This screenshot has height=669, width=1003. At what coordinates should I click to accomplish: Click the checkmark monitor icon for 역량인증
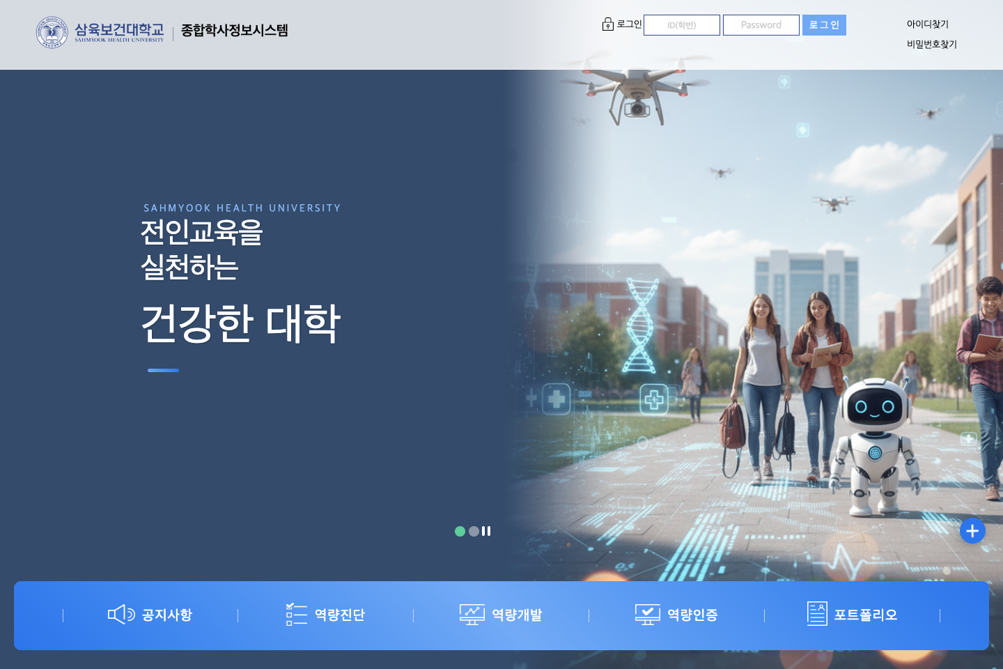[648, 615]
